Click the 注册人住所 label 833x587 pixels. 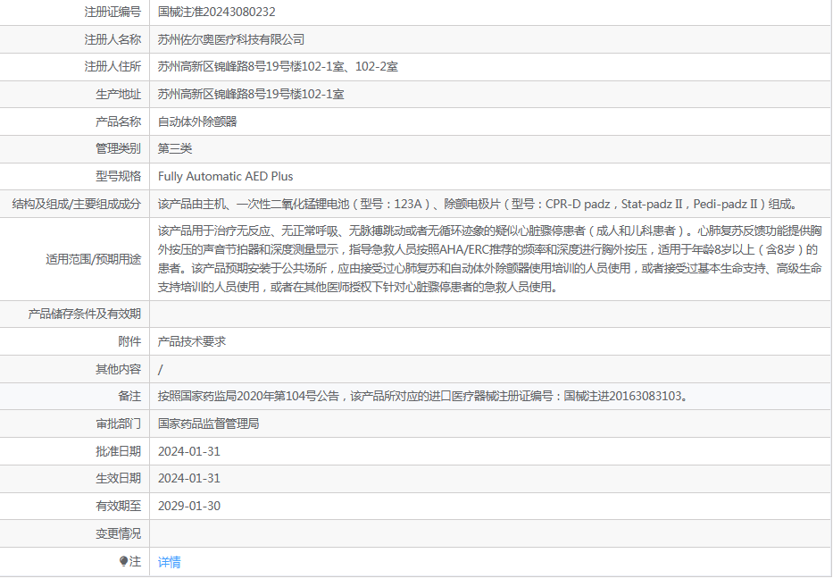(x=112, y=66)
